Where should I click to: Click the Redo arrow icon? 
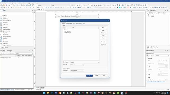click(x=19, y=5)
